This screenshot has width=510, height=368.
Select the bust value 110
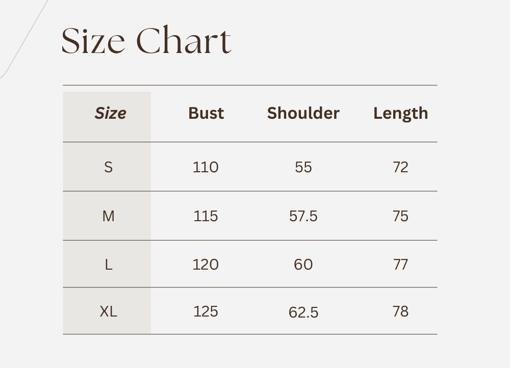tap(206, 167)
